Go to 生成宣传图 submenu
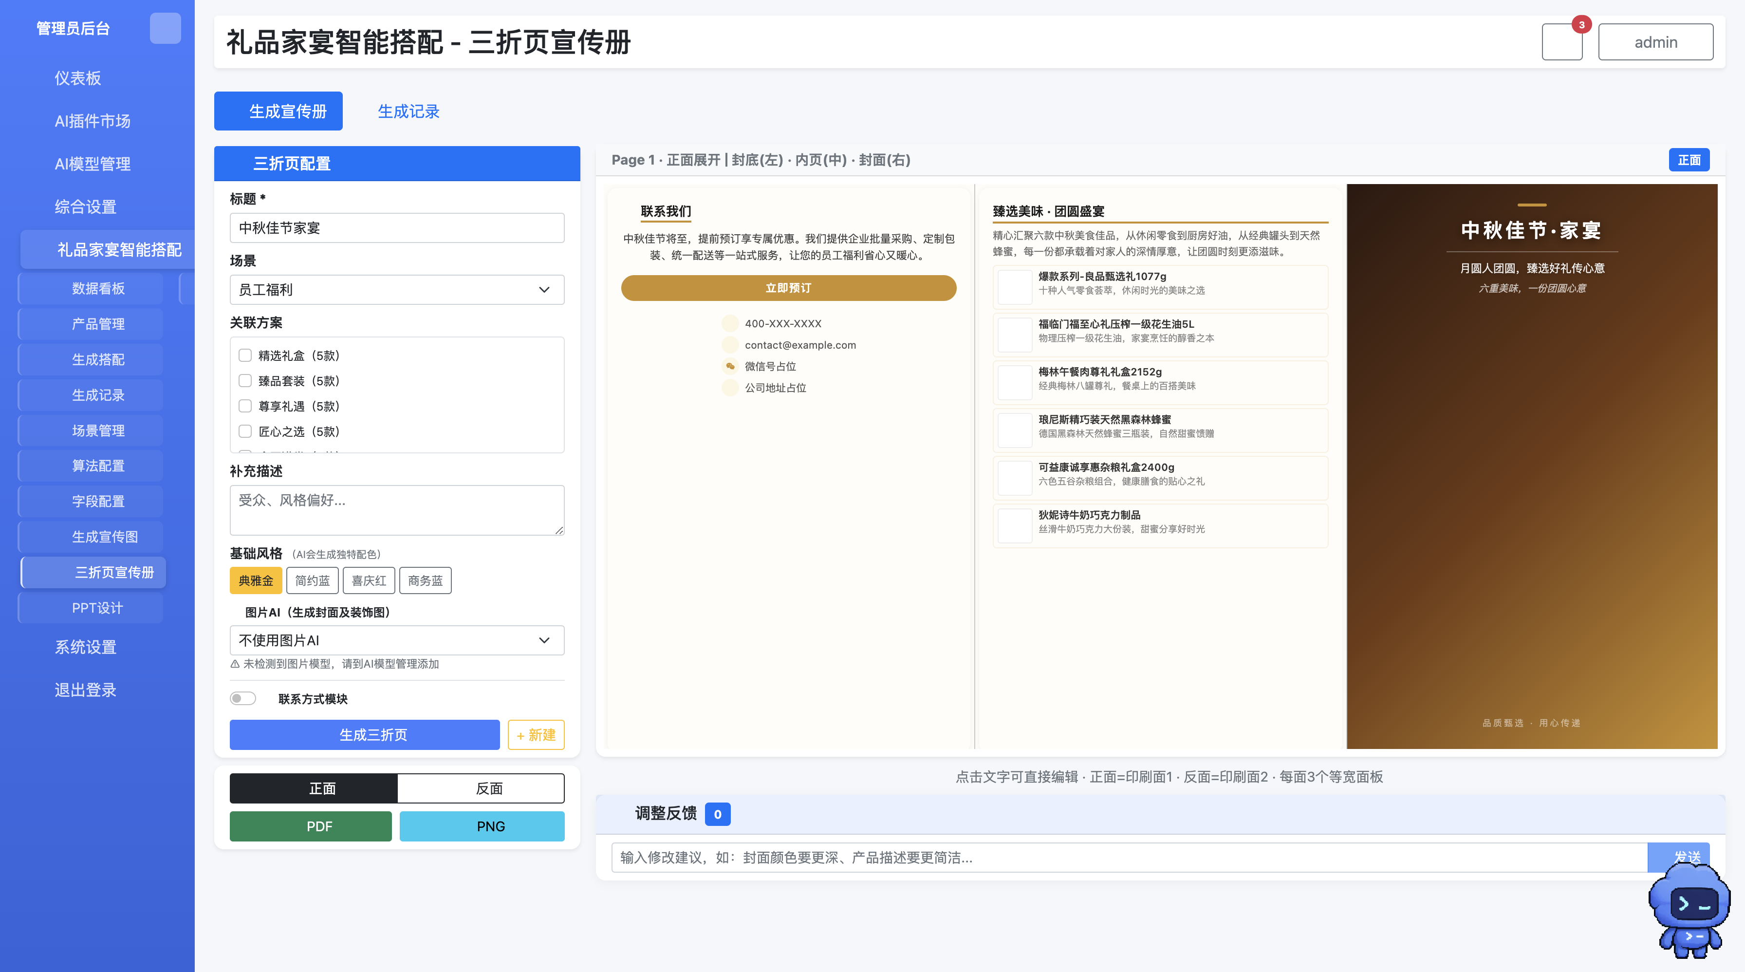Screen dimensions: 1745x972 coord(92,537)
